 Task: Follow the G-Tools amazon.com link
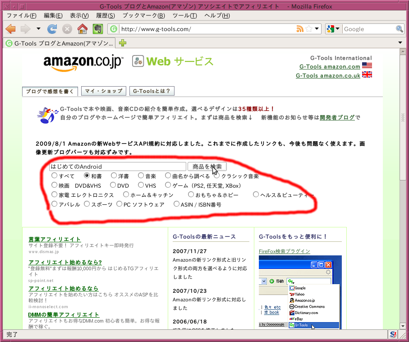(x=330, y=67)
